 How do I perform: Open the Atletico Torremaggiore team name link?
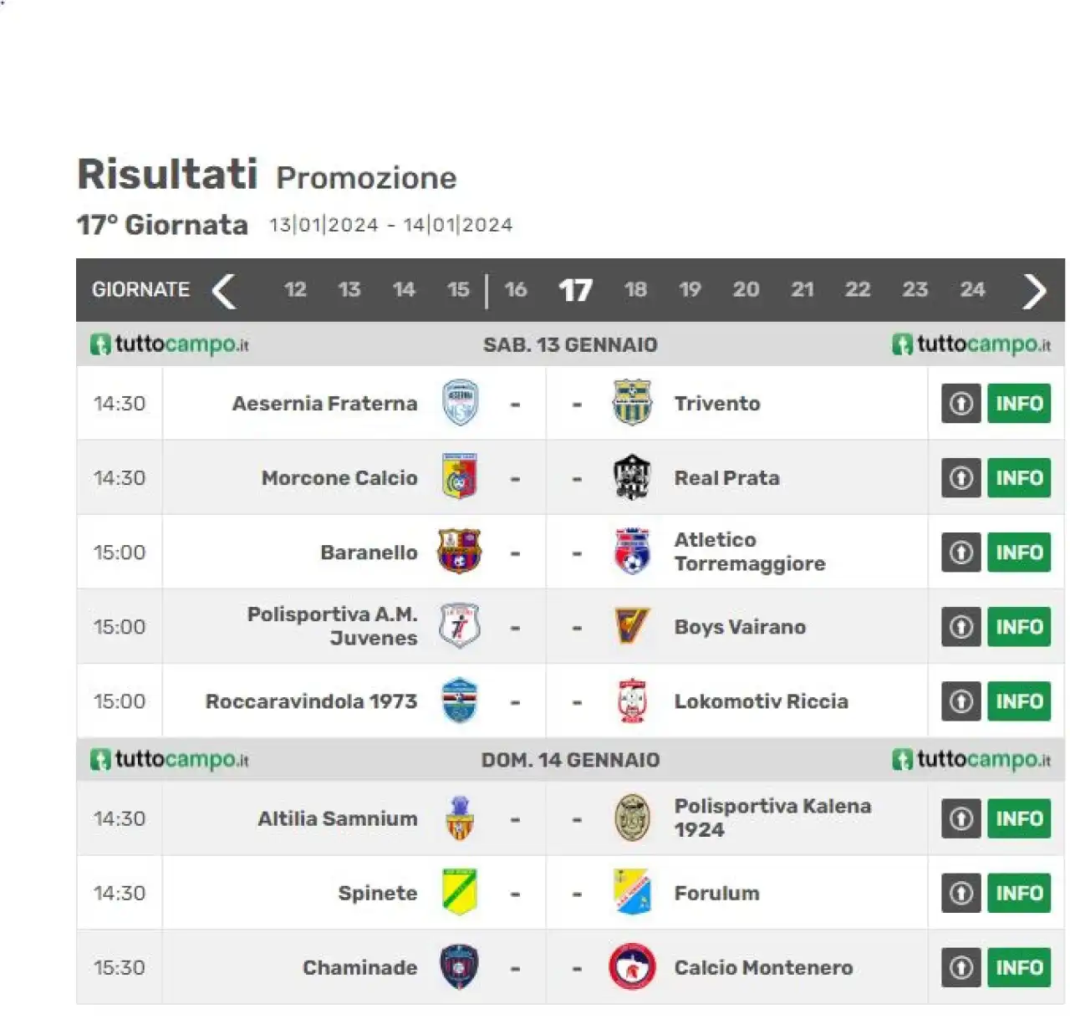coord(750,552)
